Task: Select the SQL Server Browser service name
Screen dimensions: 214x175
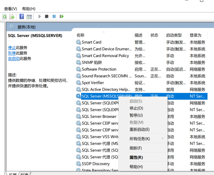Action: pyautogui.click(x=99, y=116)
